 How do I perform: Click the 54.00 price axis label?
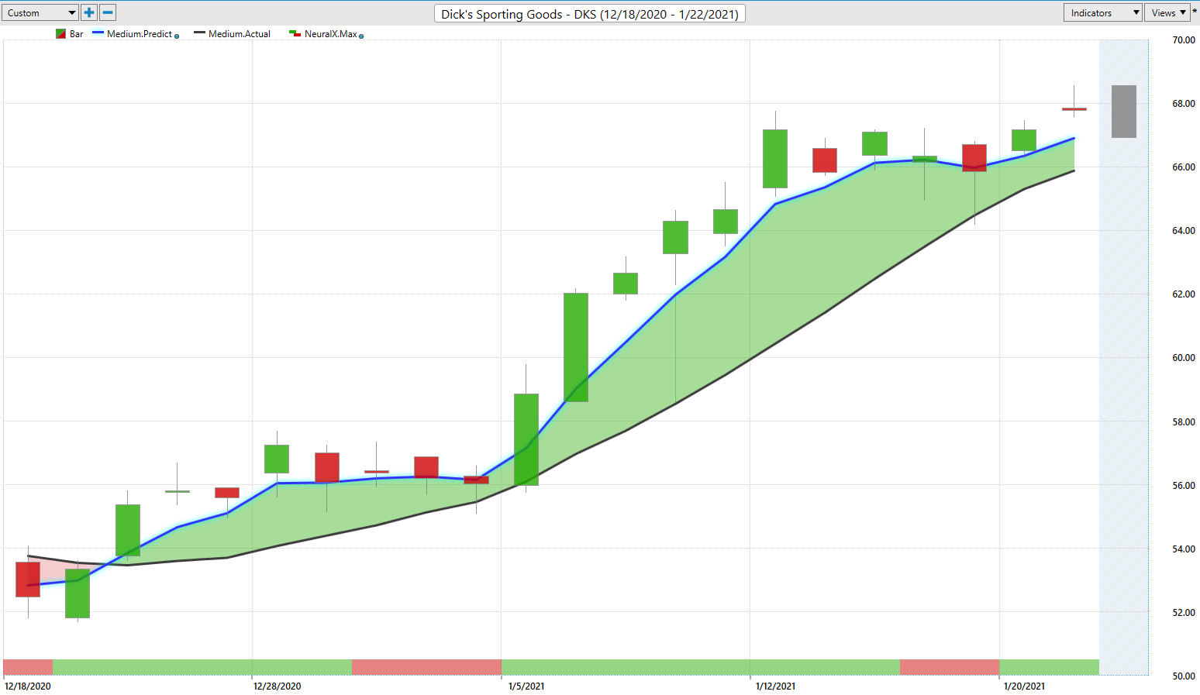click(x=1183, y=549)
